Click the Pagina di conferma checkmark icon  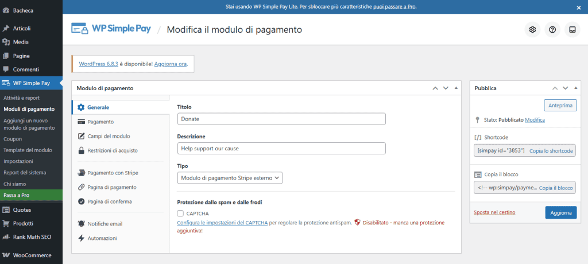(80, 201)
